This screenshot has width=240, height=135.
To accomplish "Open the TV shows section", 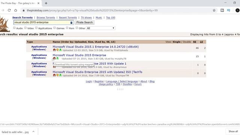I will point(86,18).
